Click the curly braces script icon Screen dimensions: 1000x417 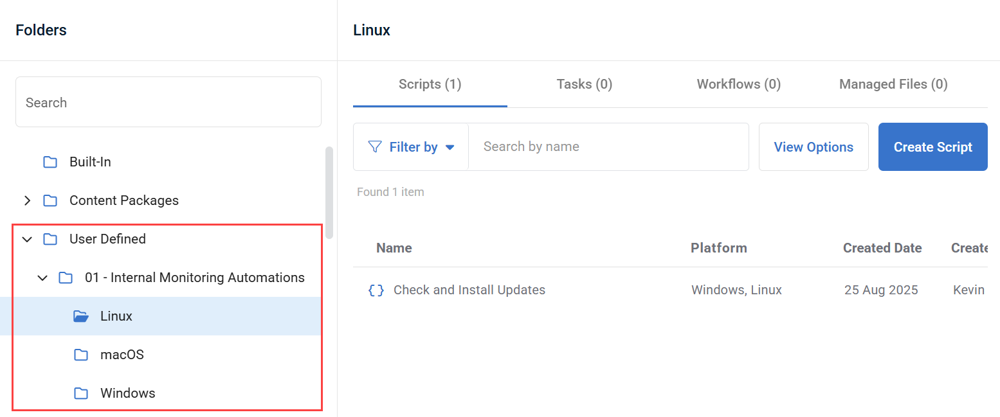tap(376, 290)
